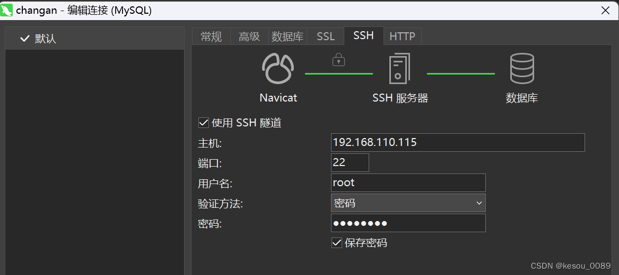Screen dimensions: 619x275
Task: Click the 端口: label text
Action: (x=210, y=163)
